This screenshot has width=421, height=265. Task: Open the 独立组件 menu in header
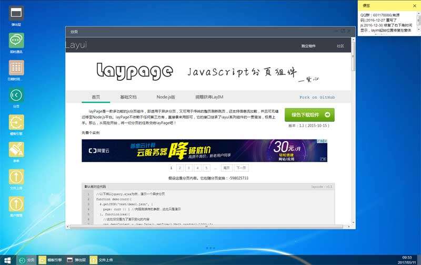click(308, 46)
